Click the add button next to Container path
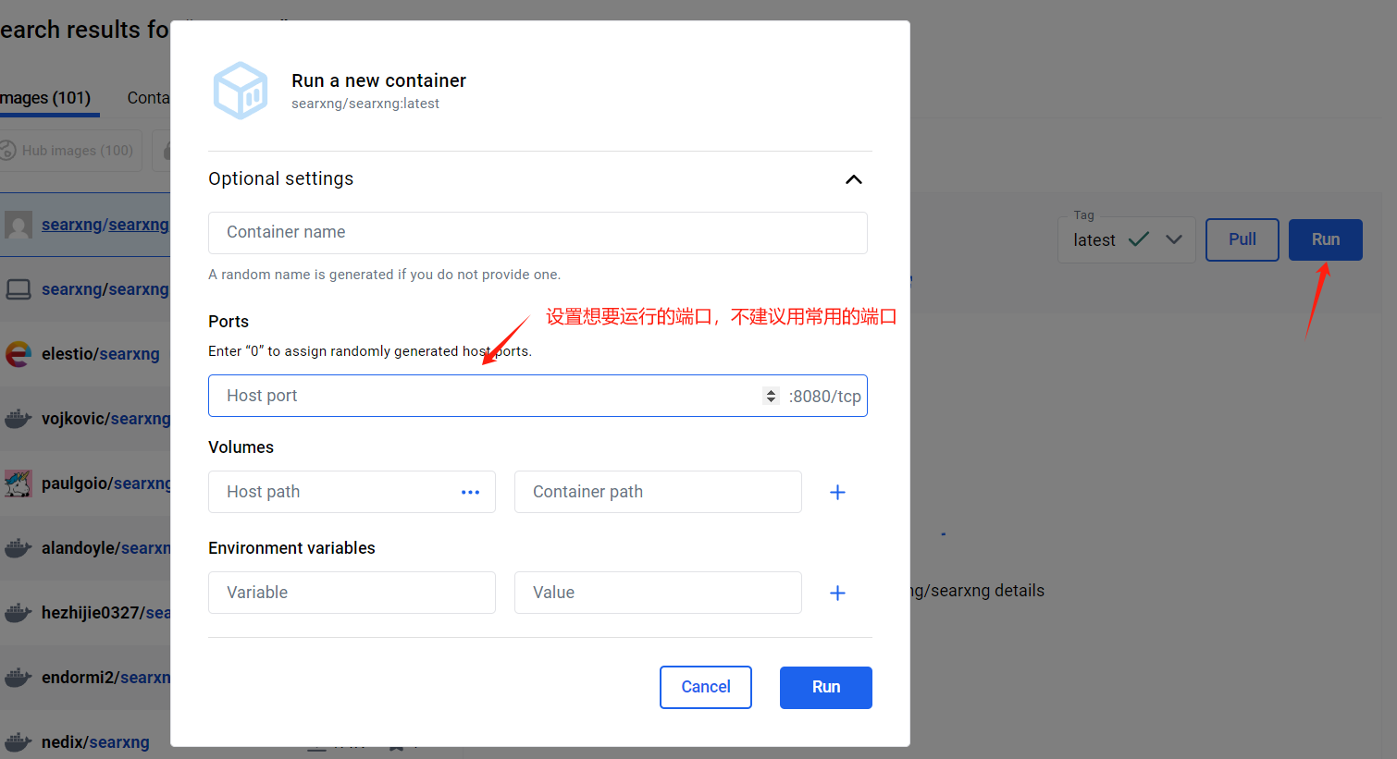 (837, 492)
